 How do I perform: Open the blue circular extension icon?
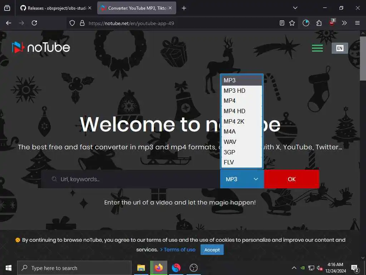[x=306, y=23]
